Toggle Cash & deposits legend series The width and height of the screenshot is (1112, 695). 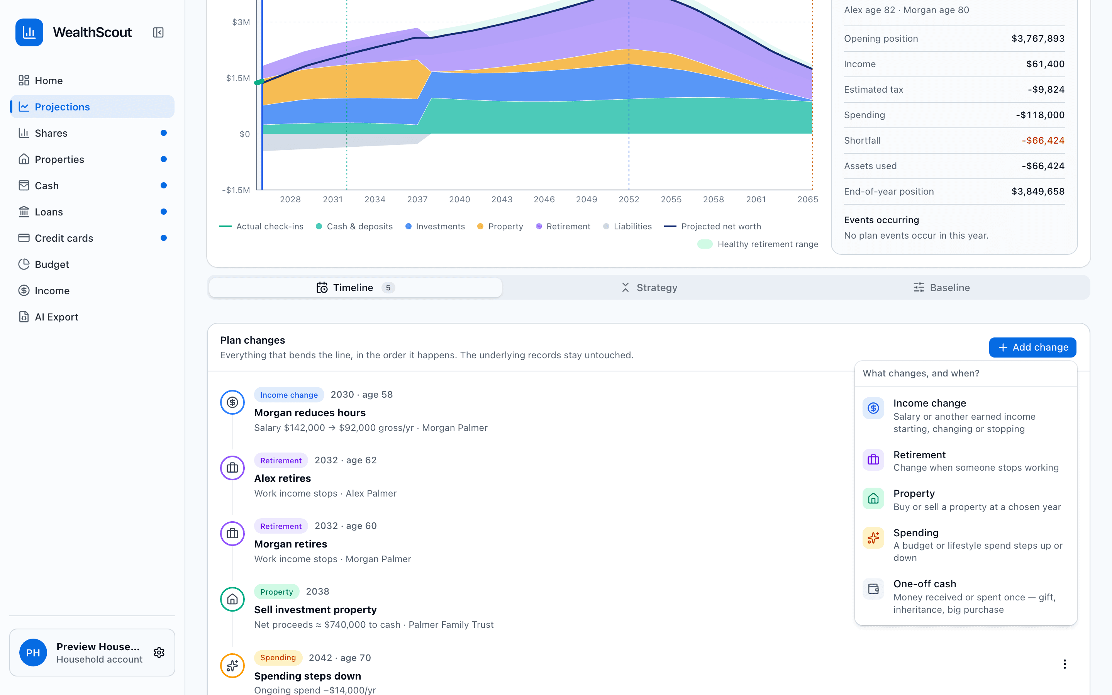[354, 226]
